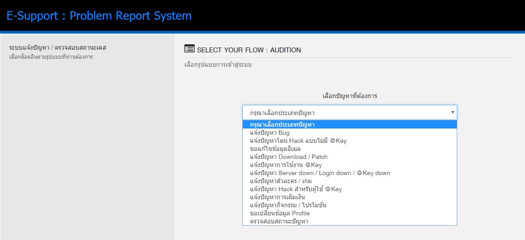Select the highlighted กรุณาเลือกประเภทปัญหา option
This screenshot has width=525, height=240.
[350, 124]
